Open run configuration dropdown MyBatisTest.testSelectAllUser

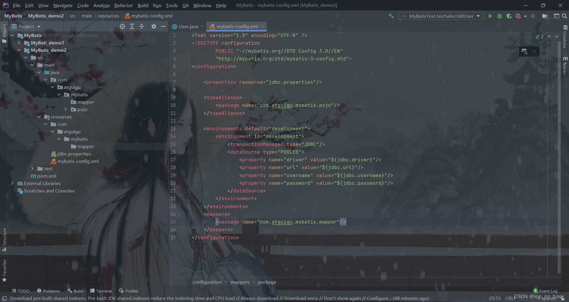click(x=441, y=16)
